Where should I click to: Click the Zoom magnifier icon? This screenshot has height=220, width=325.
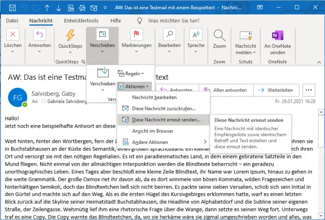(219, 37)
